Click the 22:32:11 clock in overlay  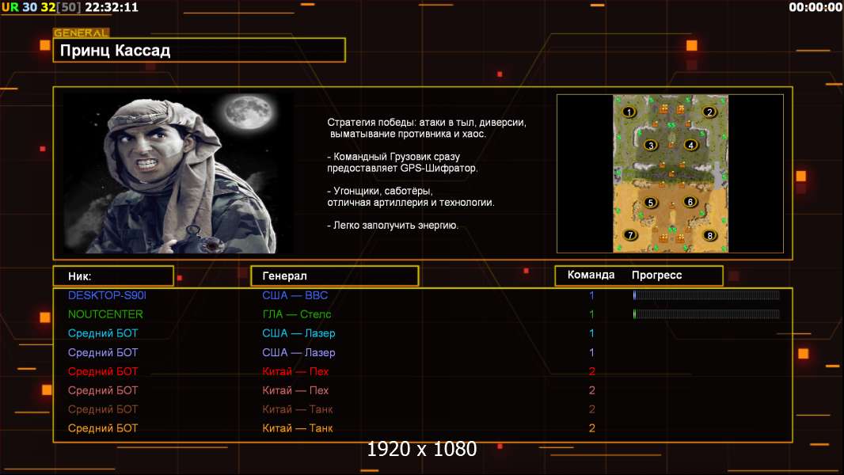pos(112,8)
